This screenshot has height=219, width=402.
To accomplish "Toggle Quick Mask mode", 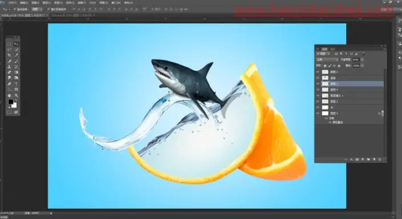I will coord(10,112).
